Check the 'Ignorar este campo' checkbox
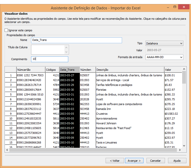The image size is (191, 168). tap(6, 30)
